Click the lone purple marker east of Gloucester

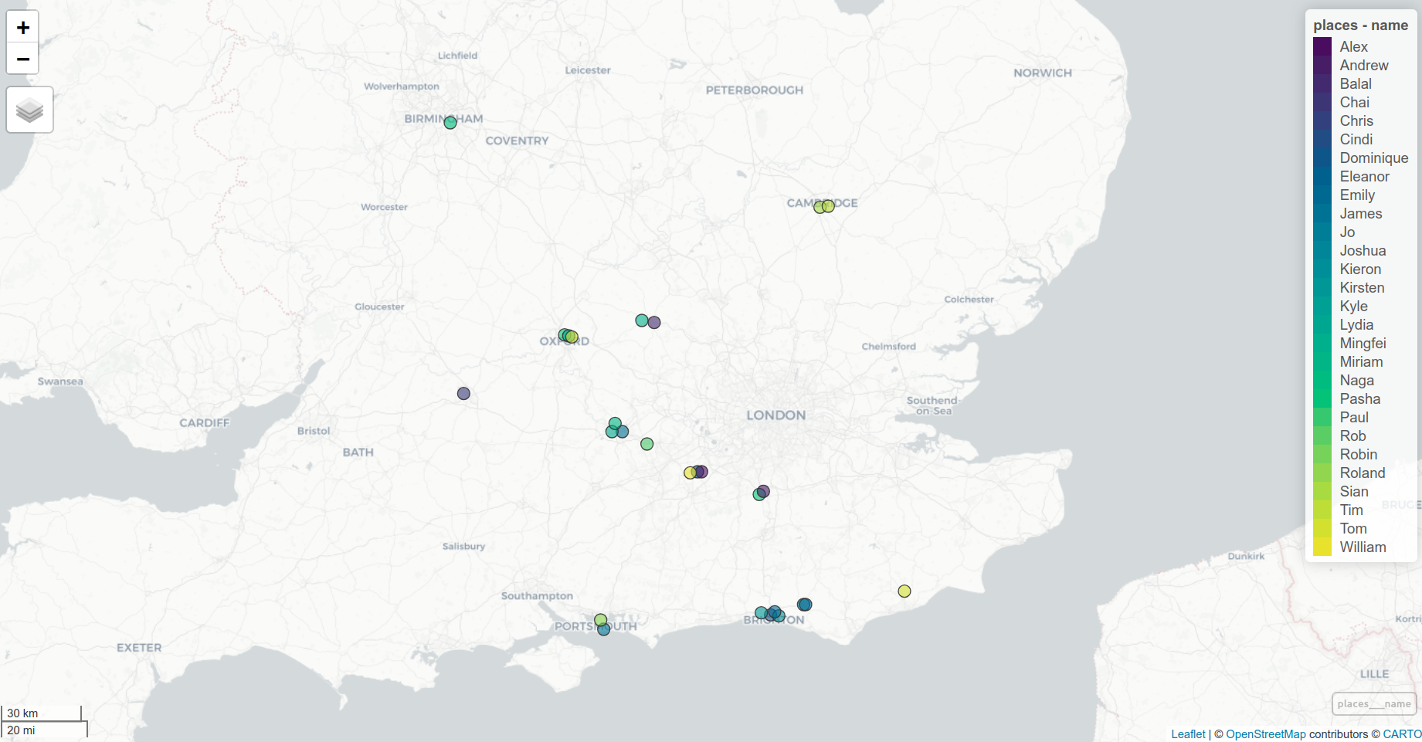[x=463, y=394]
